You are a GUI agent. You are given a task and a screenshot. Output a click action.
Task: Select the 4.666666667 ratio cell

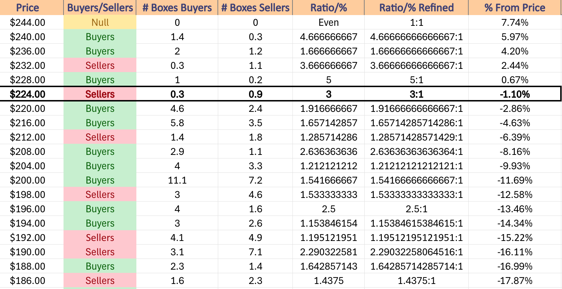(328, 37)
